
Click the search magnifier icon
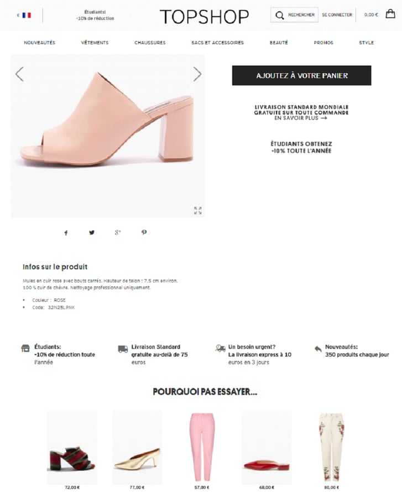[280, 15]
